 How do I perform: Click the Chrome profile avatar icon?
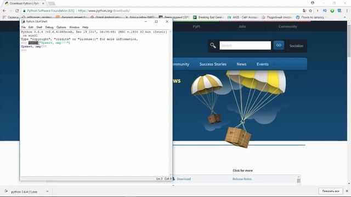point(313,3)
